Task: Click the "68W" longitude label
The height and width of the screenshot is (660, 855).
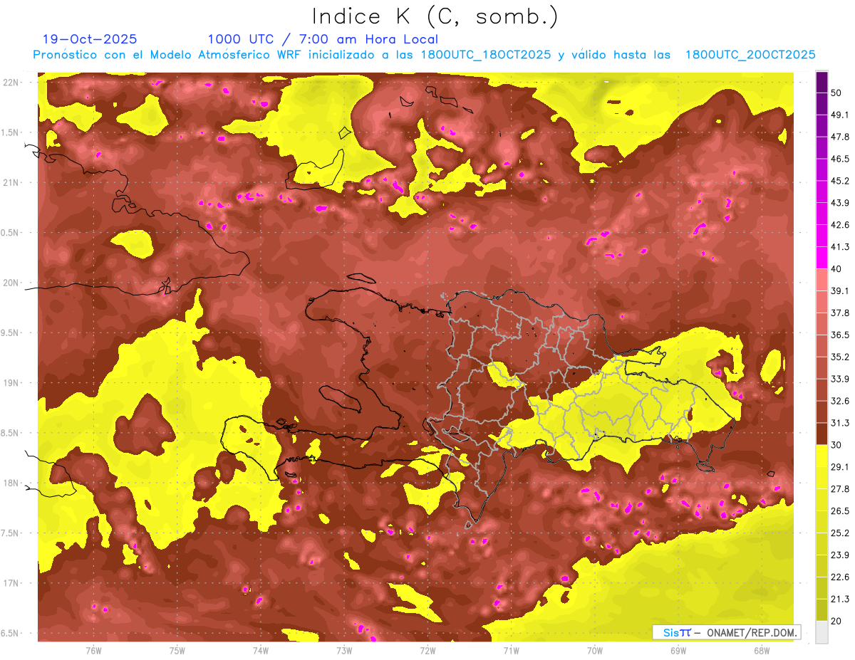Action: 762,650
